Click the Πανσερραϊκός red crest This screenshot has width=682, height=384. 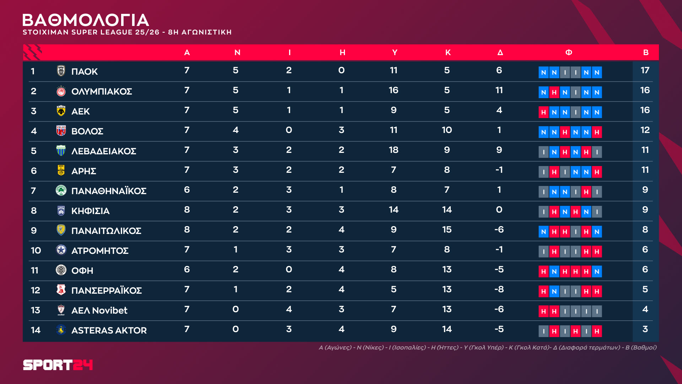[x=61, y=290]
